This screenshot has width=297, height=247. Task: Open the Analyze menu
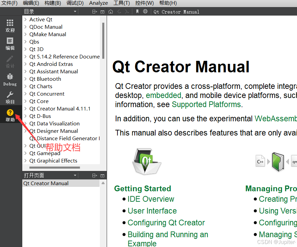(99, 3)
